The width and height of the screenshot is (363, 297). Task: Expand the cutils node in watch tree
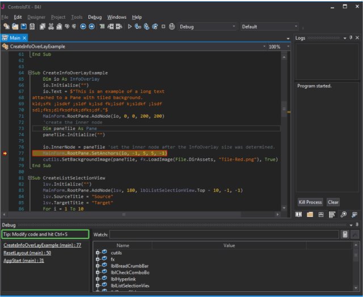98,253
